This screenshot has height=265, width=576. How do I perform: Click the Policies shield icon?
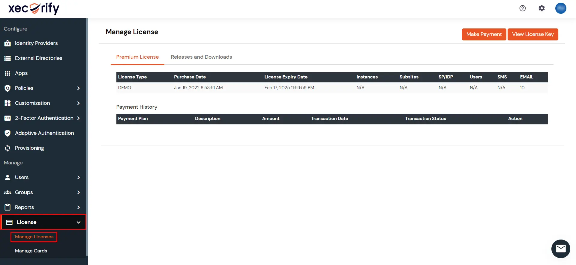click(x=7, y=88)
